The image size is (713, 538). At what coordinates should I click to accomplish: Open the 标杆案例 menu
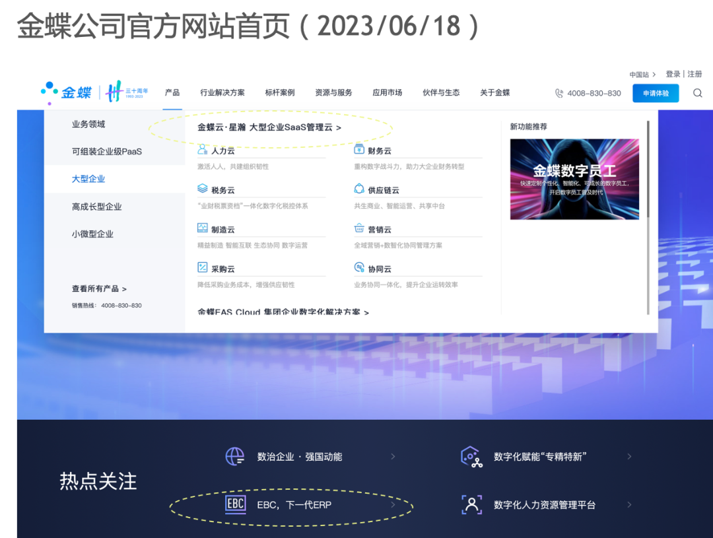[x=280, y=93]
